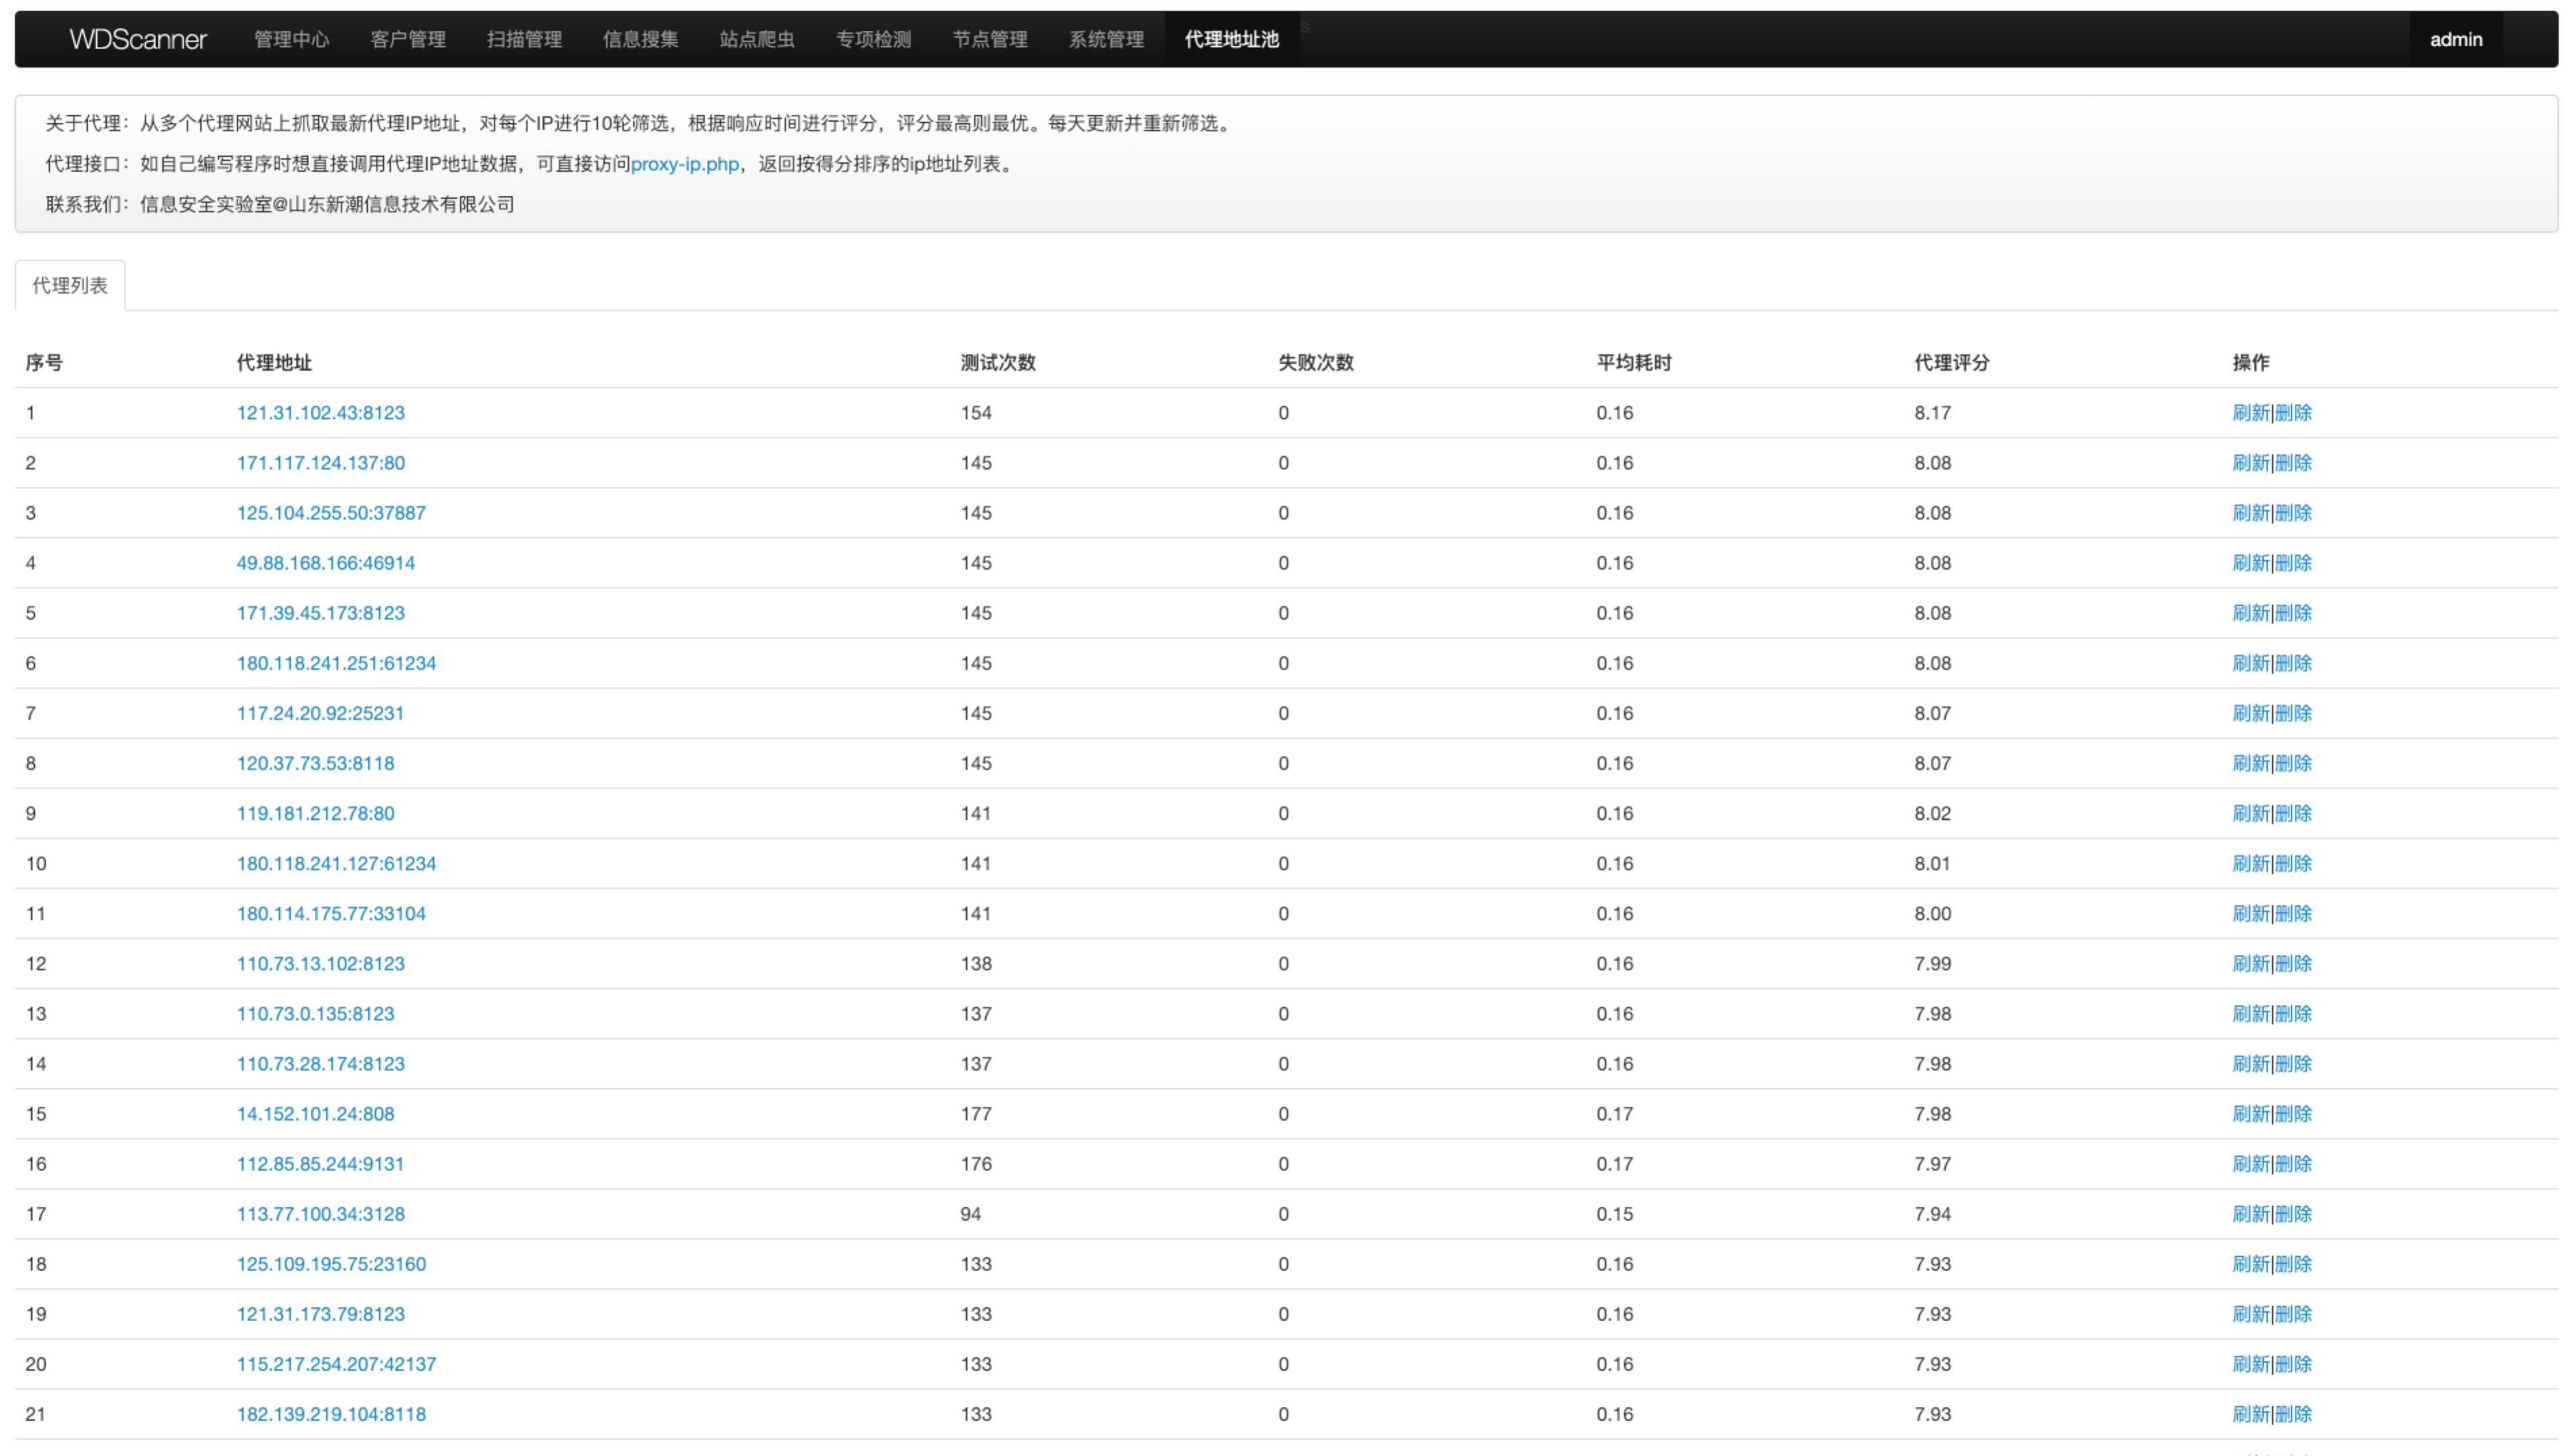2575x1456 pixels.
Task: Click the WDScanner brand logo
Action: click(137, 39)
